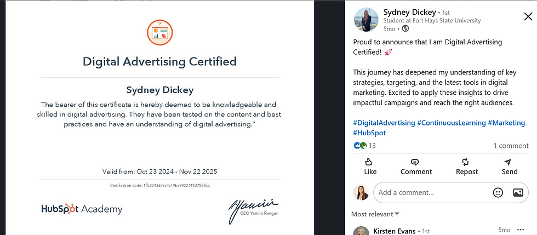This screenshot has width=537, height=235.
Task: Open the Comment action
Action: (x=416, y=167)
